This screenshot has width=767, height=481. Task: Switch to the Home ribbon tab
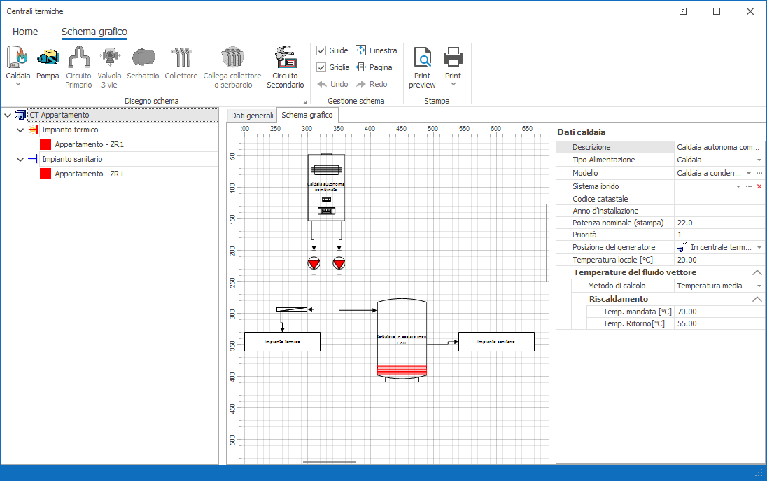[25, 32]
